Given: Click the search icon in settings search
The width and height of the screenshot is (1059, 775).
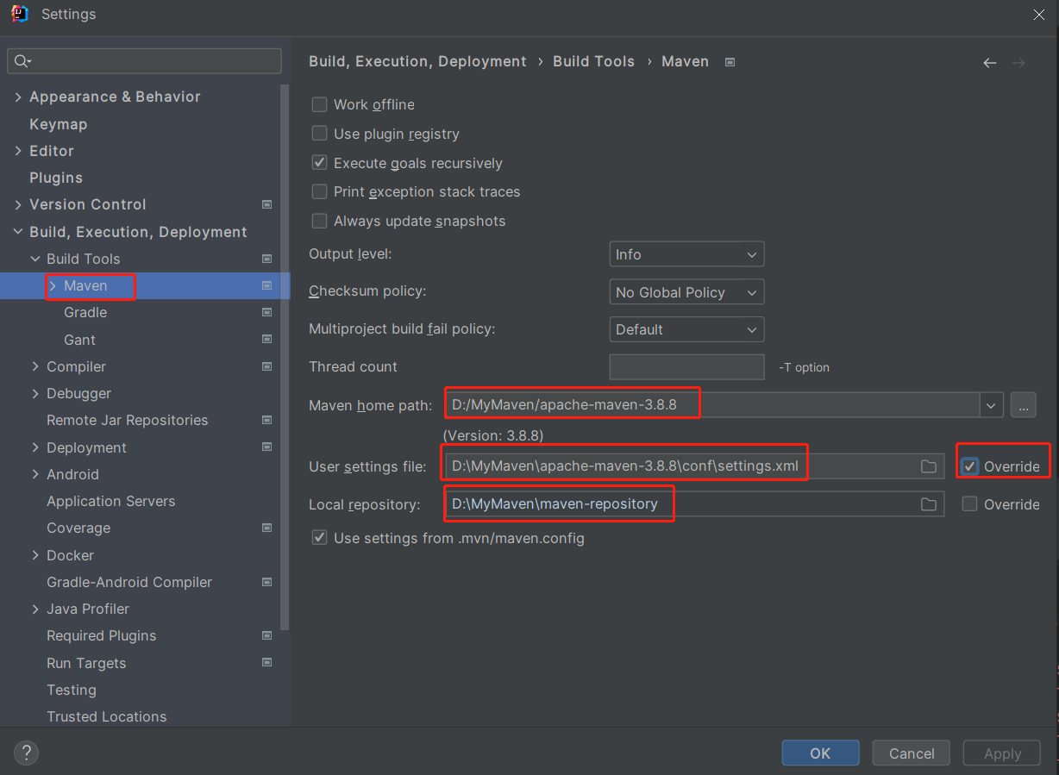Looking at the screenshot, I should coord(22,61).
